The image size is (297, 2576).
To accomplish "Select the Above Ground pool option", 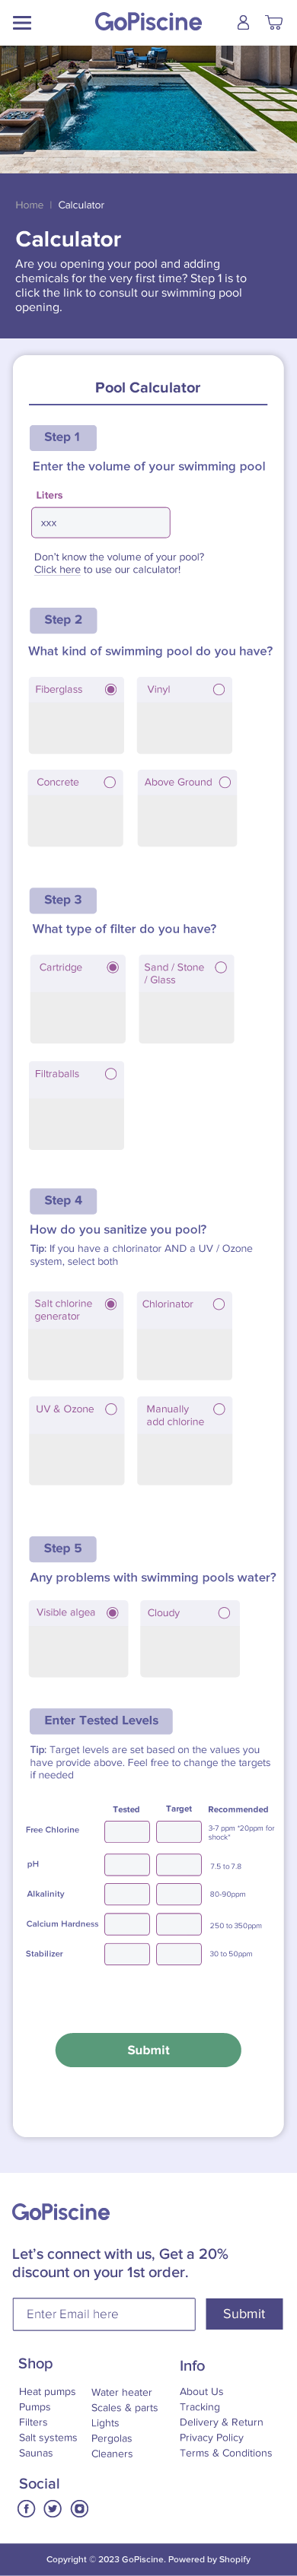I will (187, 808).
